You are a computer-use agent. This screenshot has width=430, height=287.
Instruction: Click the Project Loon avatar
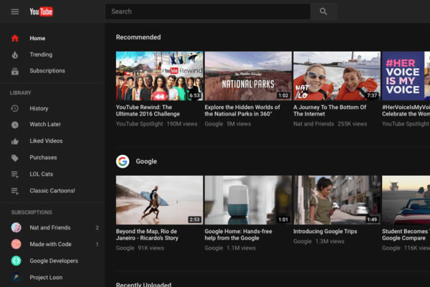(16, 278)
